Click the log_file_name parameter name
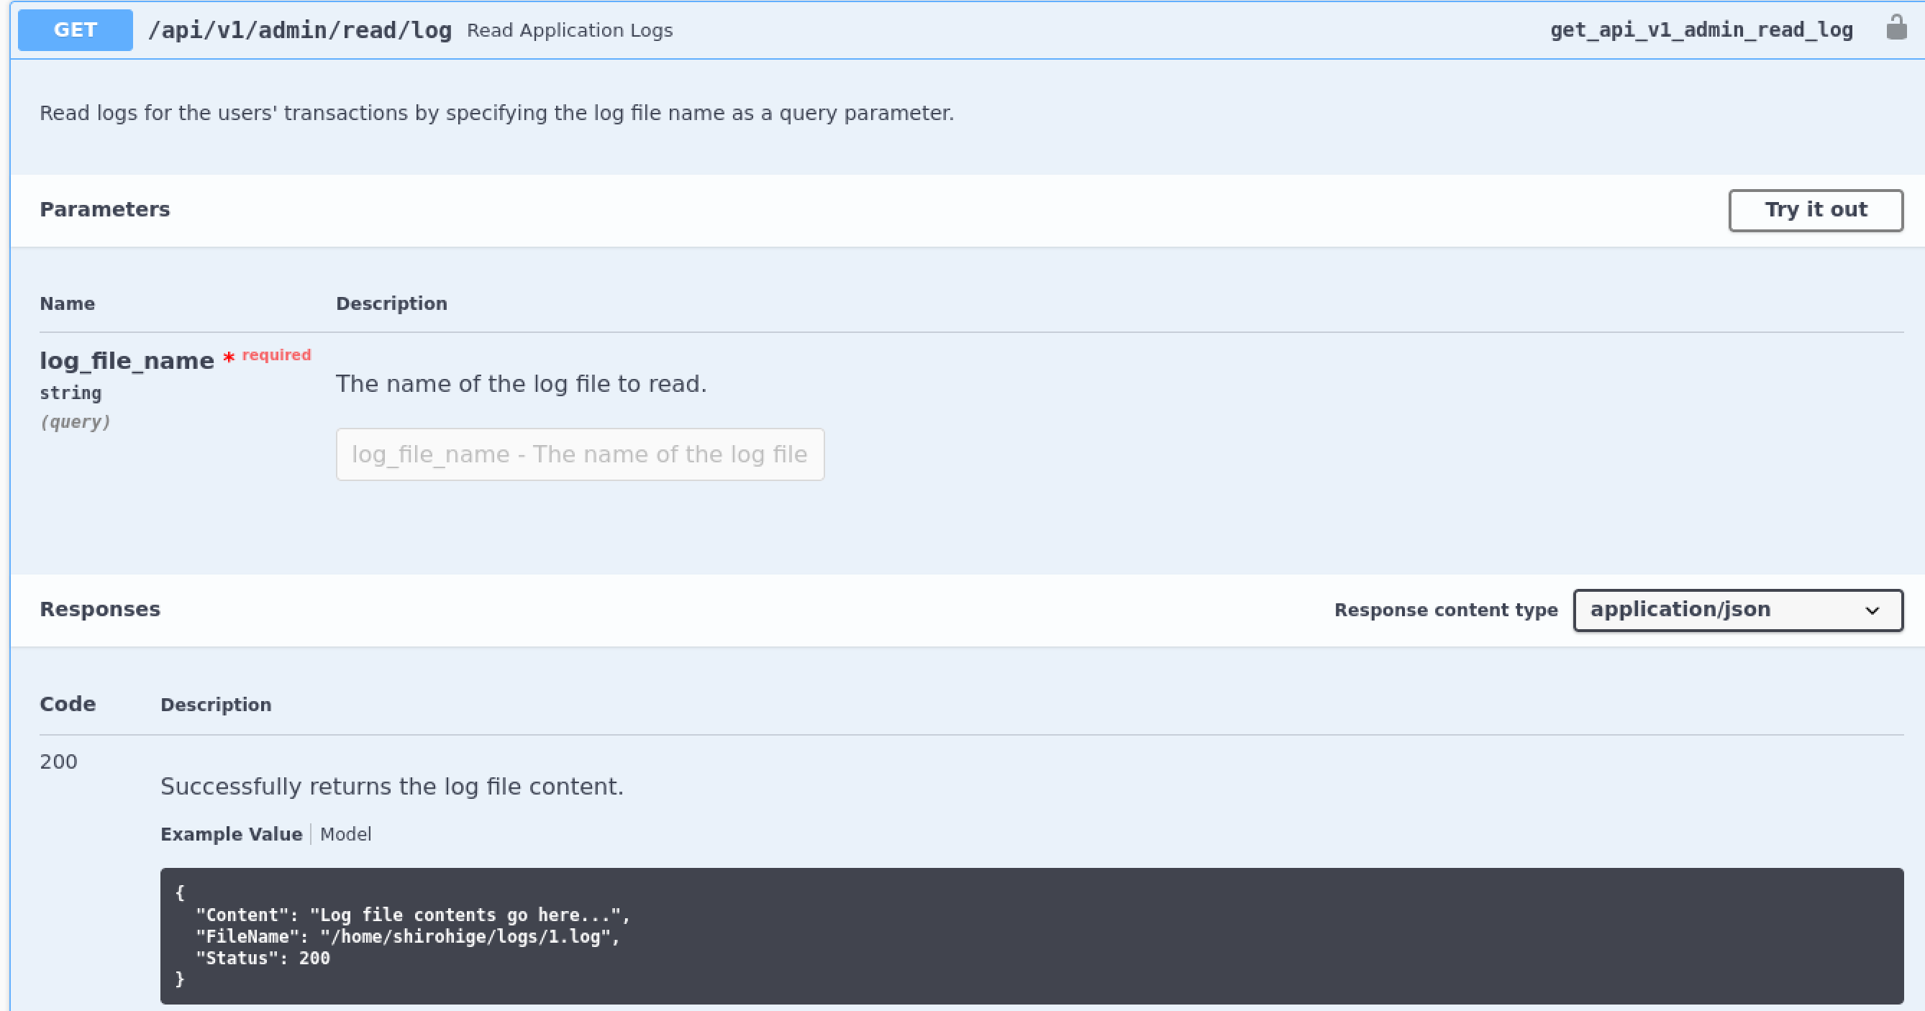The image size is (1925, 1011). (127, 361)
